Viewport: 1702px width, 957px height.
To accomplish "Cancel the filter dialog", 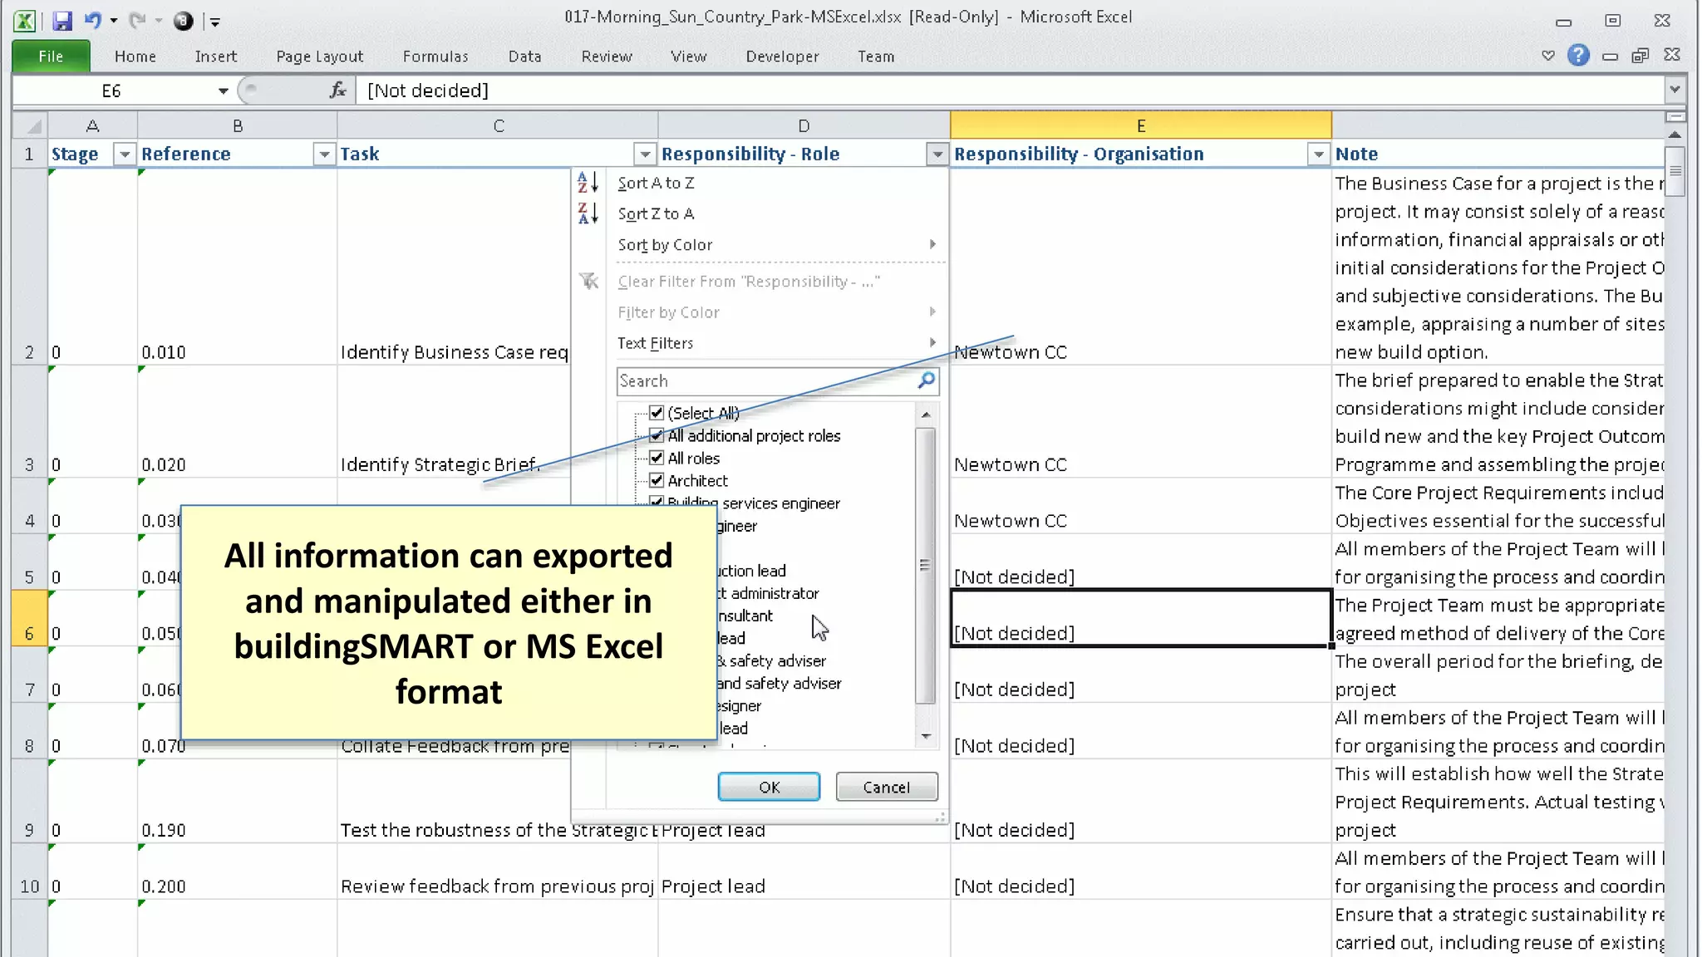I will click(887, 787).
